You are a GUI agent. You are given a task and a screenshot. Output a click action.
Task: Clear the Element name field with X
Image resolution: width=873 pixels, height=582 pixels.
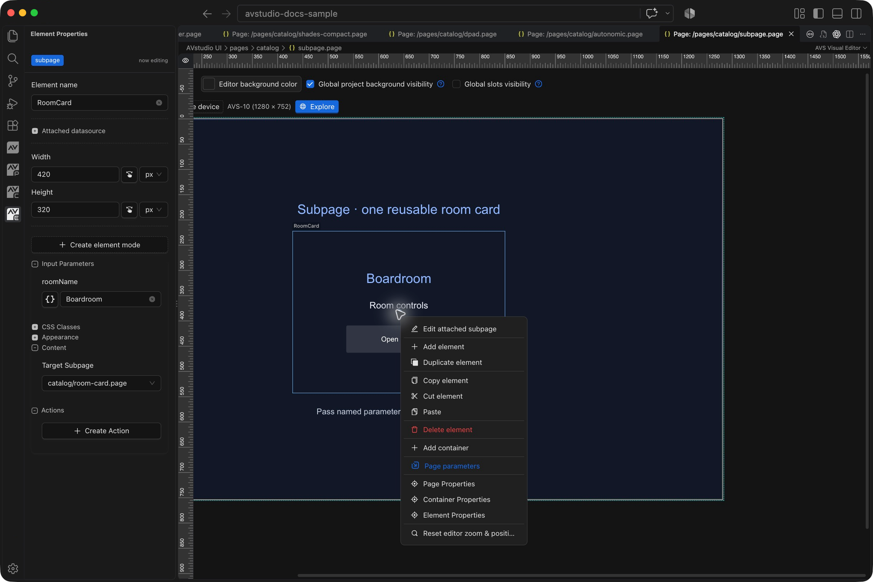coord(159,103)
